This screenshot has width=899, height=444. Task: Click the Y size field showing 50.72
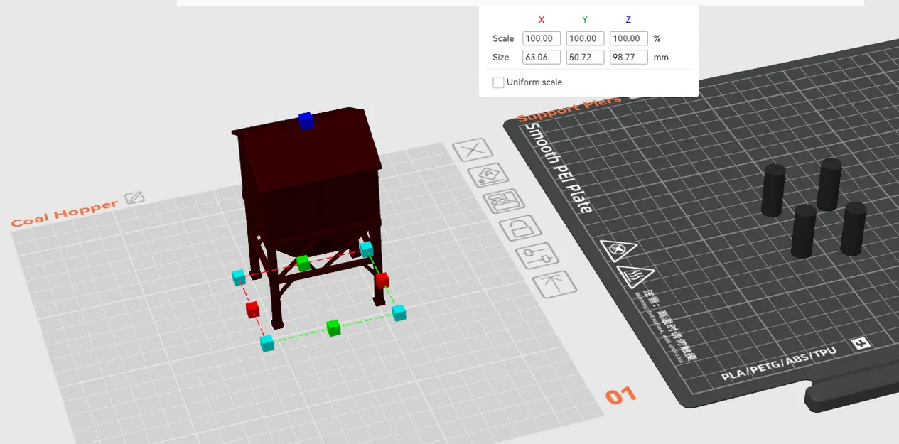point(584,57)
